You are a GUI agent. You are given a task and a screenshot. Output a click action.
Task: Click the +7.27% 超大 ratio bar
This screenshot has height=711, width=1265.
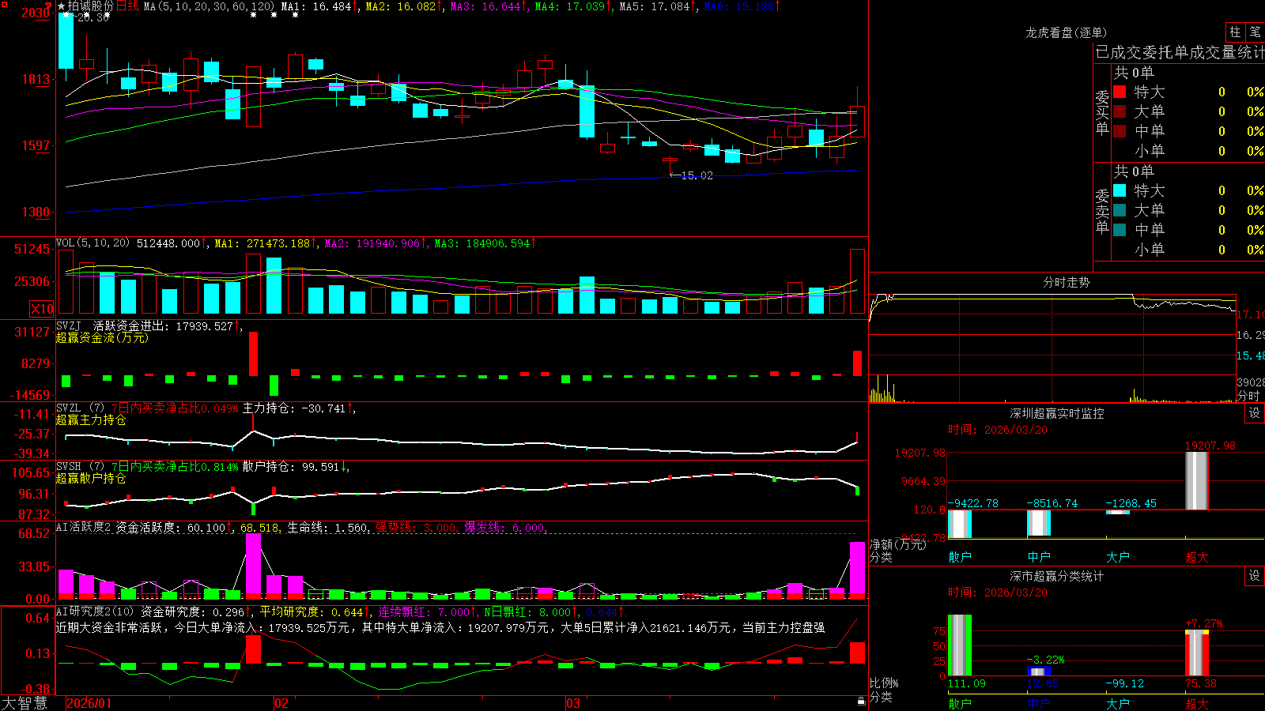click(x=1197, y=653)
